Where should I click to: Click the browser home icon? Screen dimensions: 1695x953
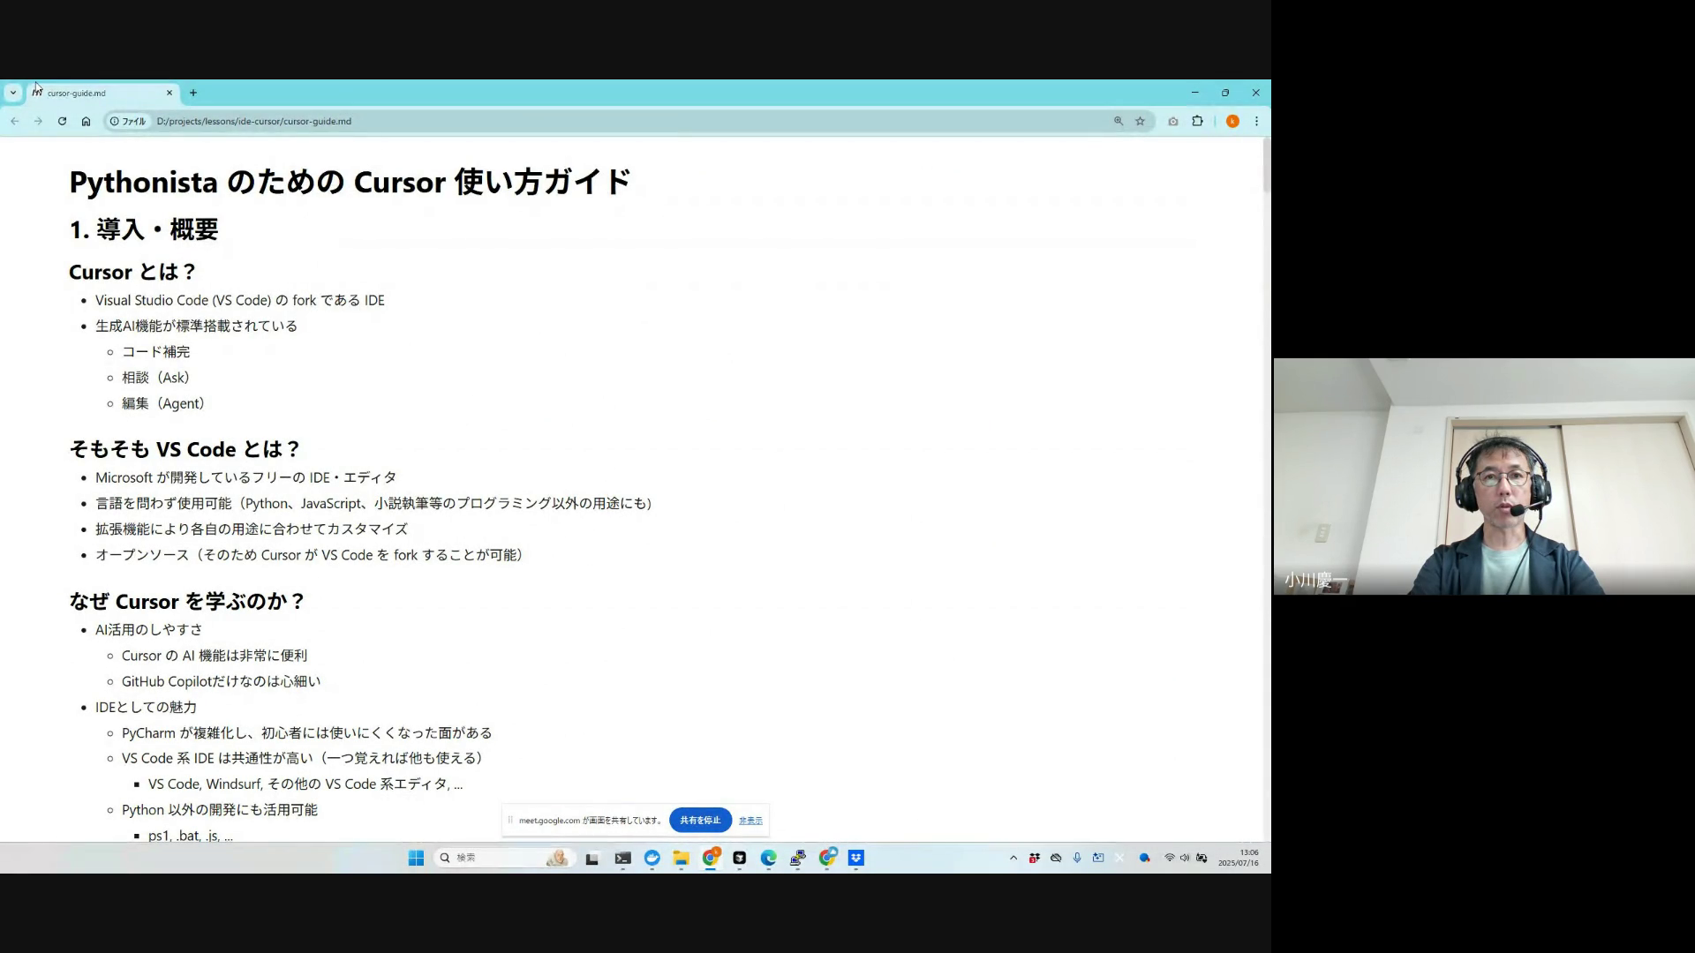(x=86, y=122)
